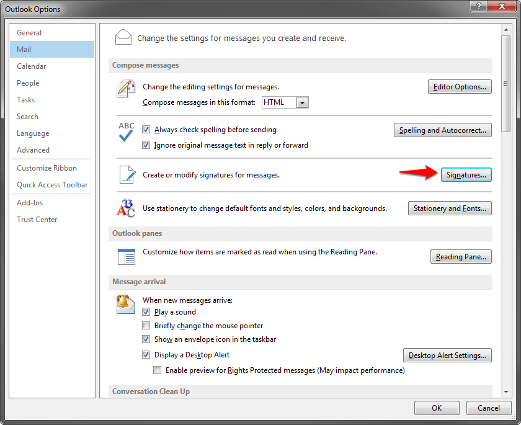Open Desktop Alert Settings

[447, 356]
